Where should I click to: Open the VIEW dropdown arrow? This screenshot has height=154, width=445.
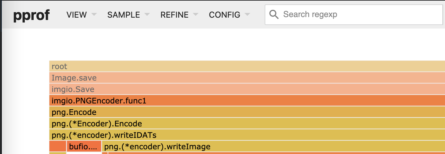click(94, 14)
